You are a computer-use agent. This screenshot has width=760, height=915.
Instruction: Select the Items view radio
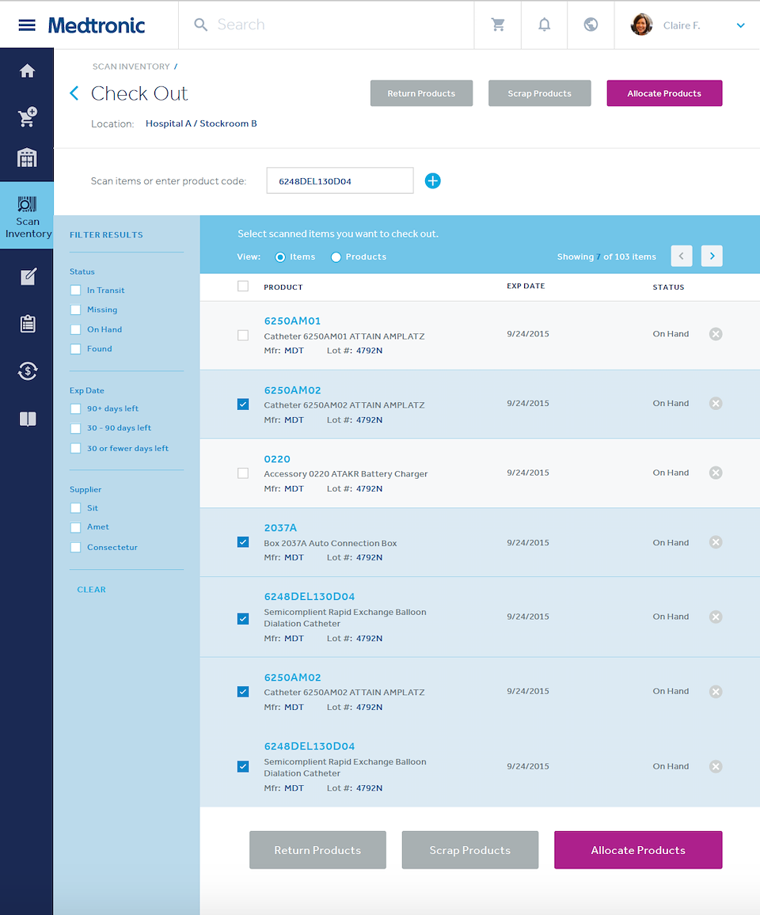click(280, 257)
